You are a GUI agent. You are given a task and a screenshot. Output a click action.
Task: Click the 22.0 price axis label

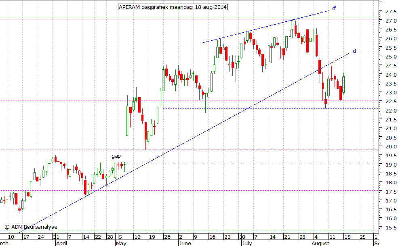391,111
